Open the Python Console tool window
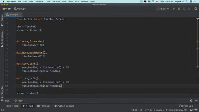Viewport: 199px width, 112px height. click(64, 106)
